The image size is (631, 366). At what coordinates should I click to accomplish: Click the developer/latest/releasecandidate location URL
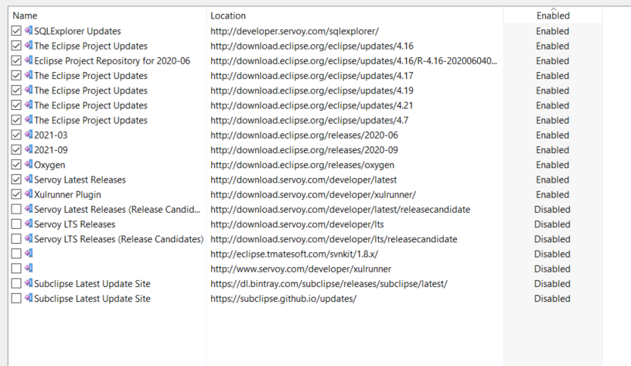pyautogui.click(x=340, y=210)
